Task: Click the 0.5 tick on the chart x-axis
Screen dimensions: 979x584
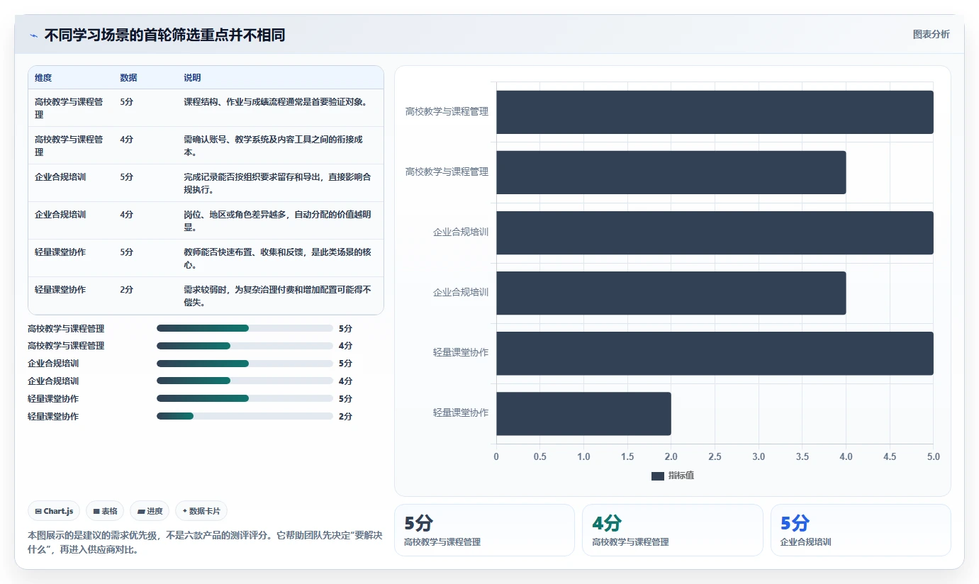Action: click(540, 457)
